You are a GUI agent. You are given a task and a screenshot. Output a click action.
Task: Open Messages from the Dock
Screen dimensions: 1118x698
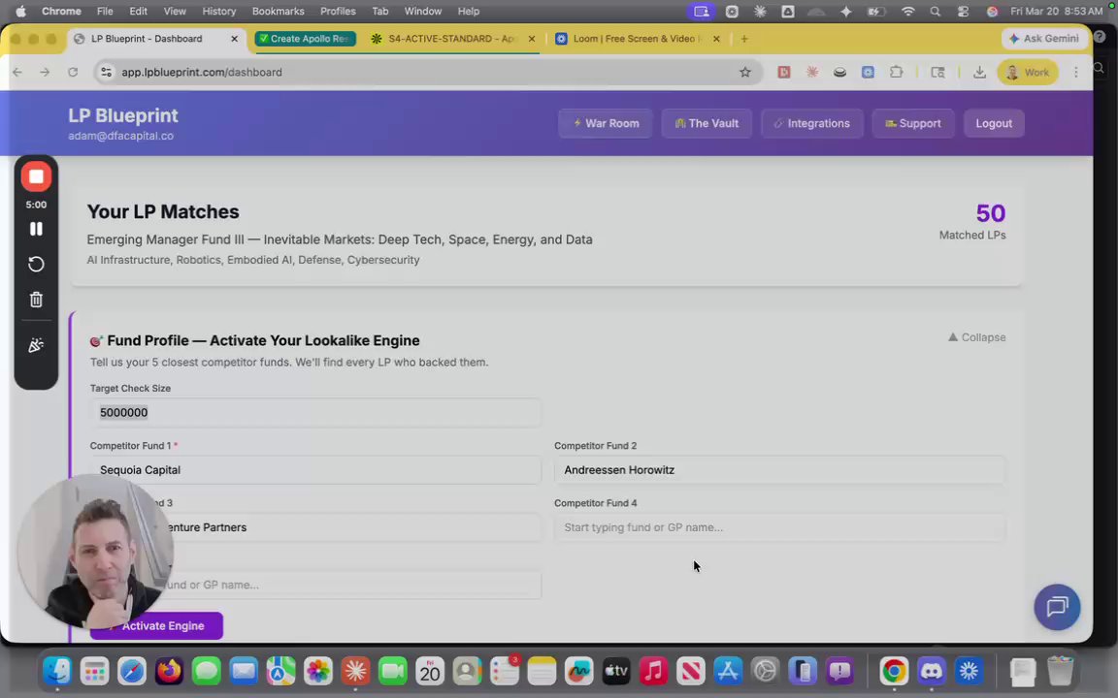click(x=206, y=671)
